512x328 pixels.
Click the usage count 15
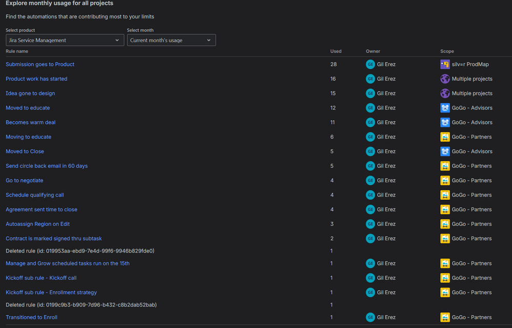tap(333, 93)
